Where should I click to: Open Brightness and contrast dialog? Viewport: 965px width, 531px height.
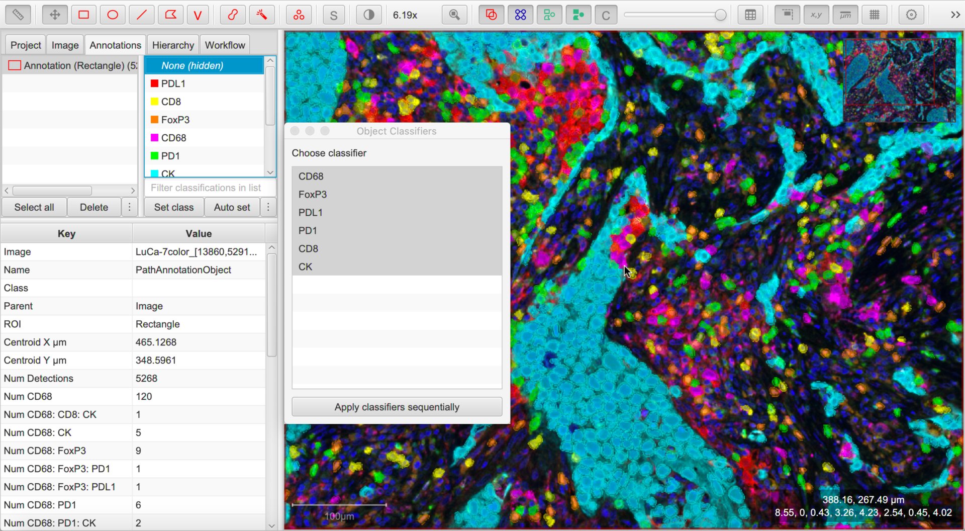(368, 15)
